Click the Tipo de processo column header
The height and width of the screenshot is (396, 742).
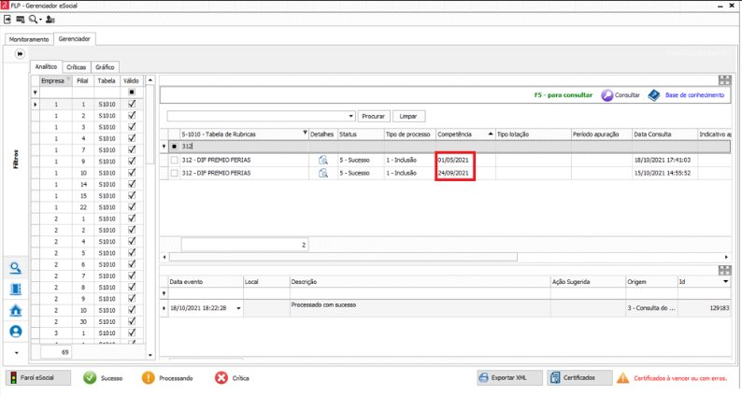(410, 134)
